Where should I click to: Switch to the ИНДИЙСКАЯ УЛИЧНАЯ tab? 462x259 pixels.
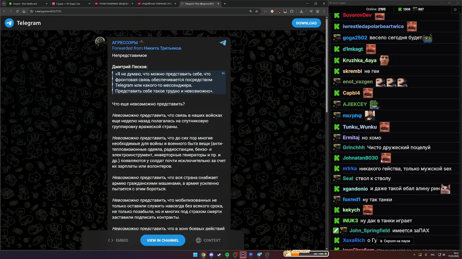[x=156, y=4]
